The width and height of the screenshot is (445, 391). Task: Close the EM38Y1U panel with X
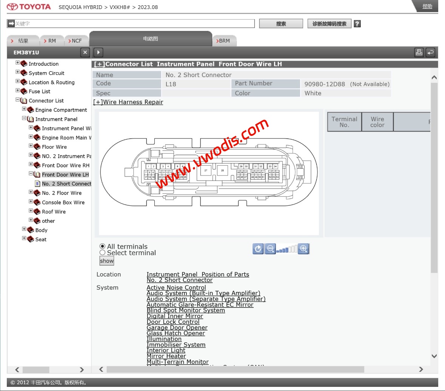[85, 52]
